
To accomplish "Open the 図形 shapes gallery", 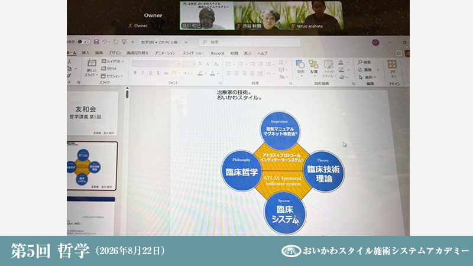I will click(x=300, y=68).
